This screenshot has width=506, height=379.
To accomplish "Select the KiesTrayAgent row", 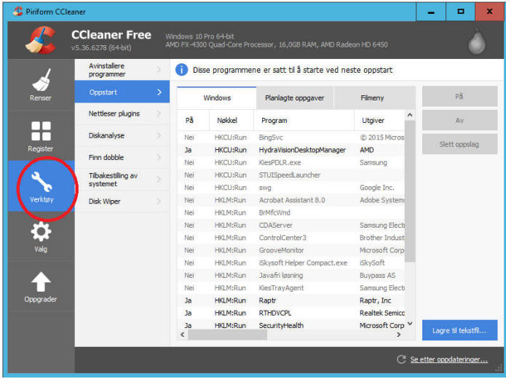I will [x=291, y=288].
